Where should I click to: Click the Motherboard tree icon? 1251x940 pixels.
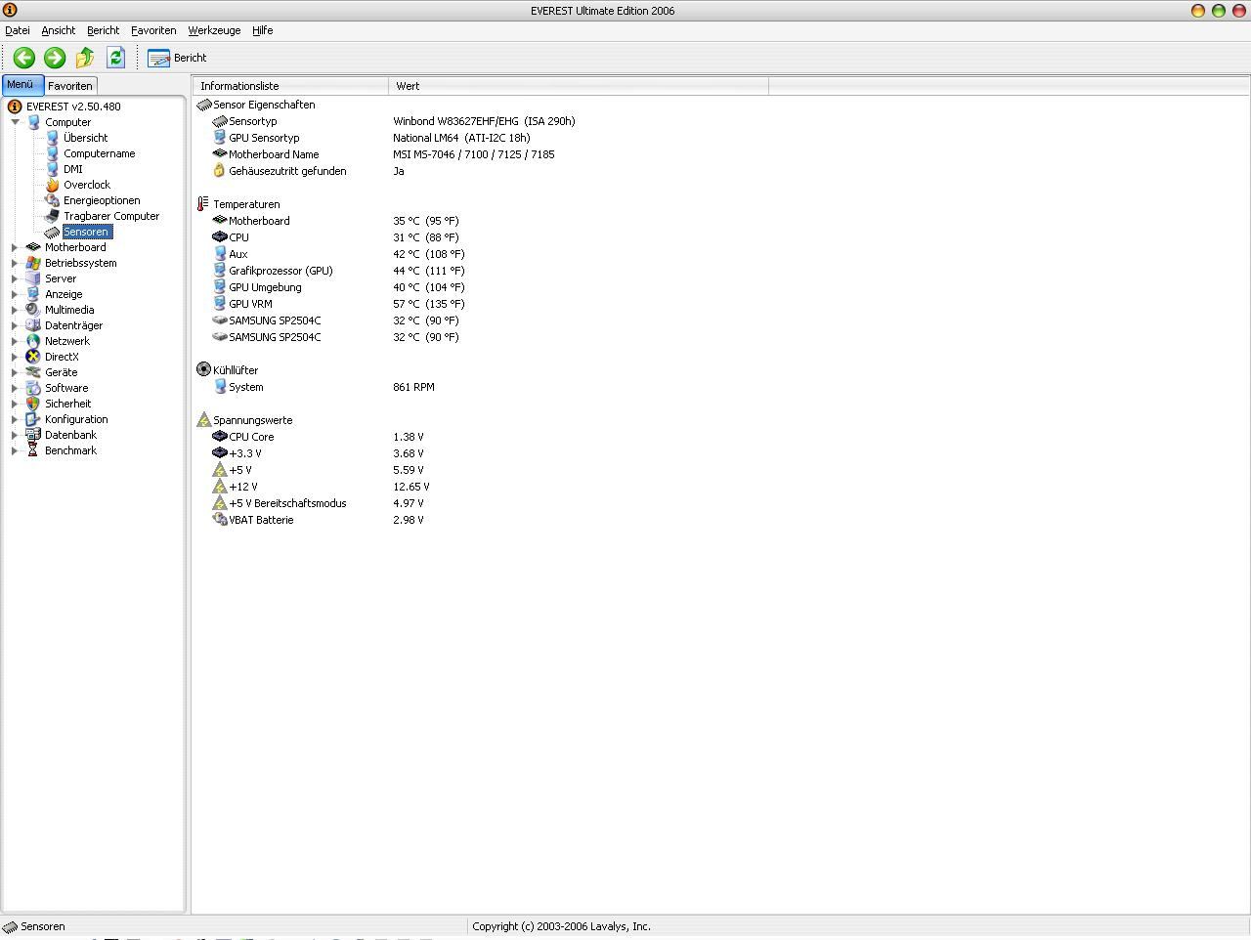click(33, 247)
